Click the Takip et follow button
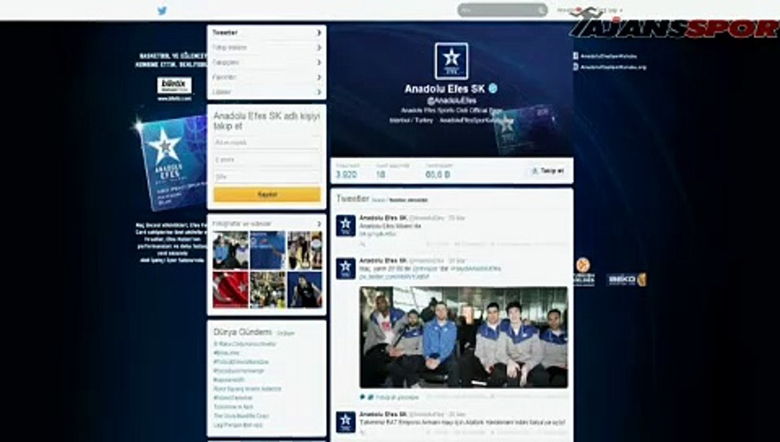This screenshot has width=780, height=442. [x=548, y=171]
